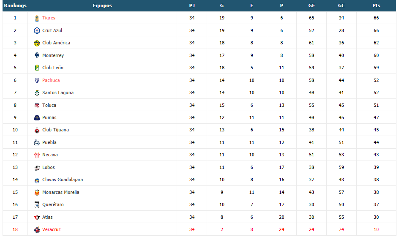
Task: Click the Tigres team crest icon
Action: pos(37,18)
